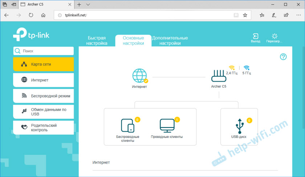The image size is (305, 177).
Task: Open Беспроводной режим sidebar item
Action: (x=44, y=96)
